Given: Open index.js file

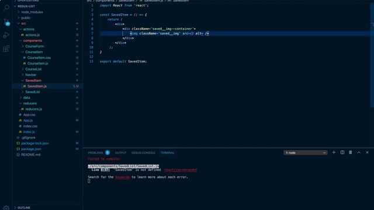Looking at the screenshot, I should click(x=29, y=132).
